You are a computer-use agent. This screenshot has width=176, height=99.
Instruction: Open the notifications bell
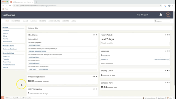point(161,15)
